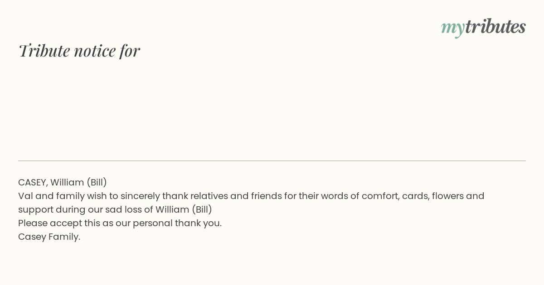Click the dark "tributes" part of the logo
Image resolution: width=544 pixels, height=285 pixels.
tap(495, 26)
